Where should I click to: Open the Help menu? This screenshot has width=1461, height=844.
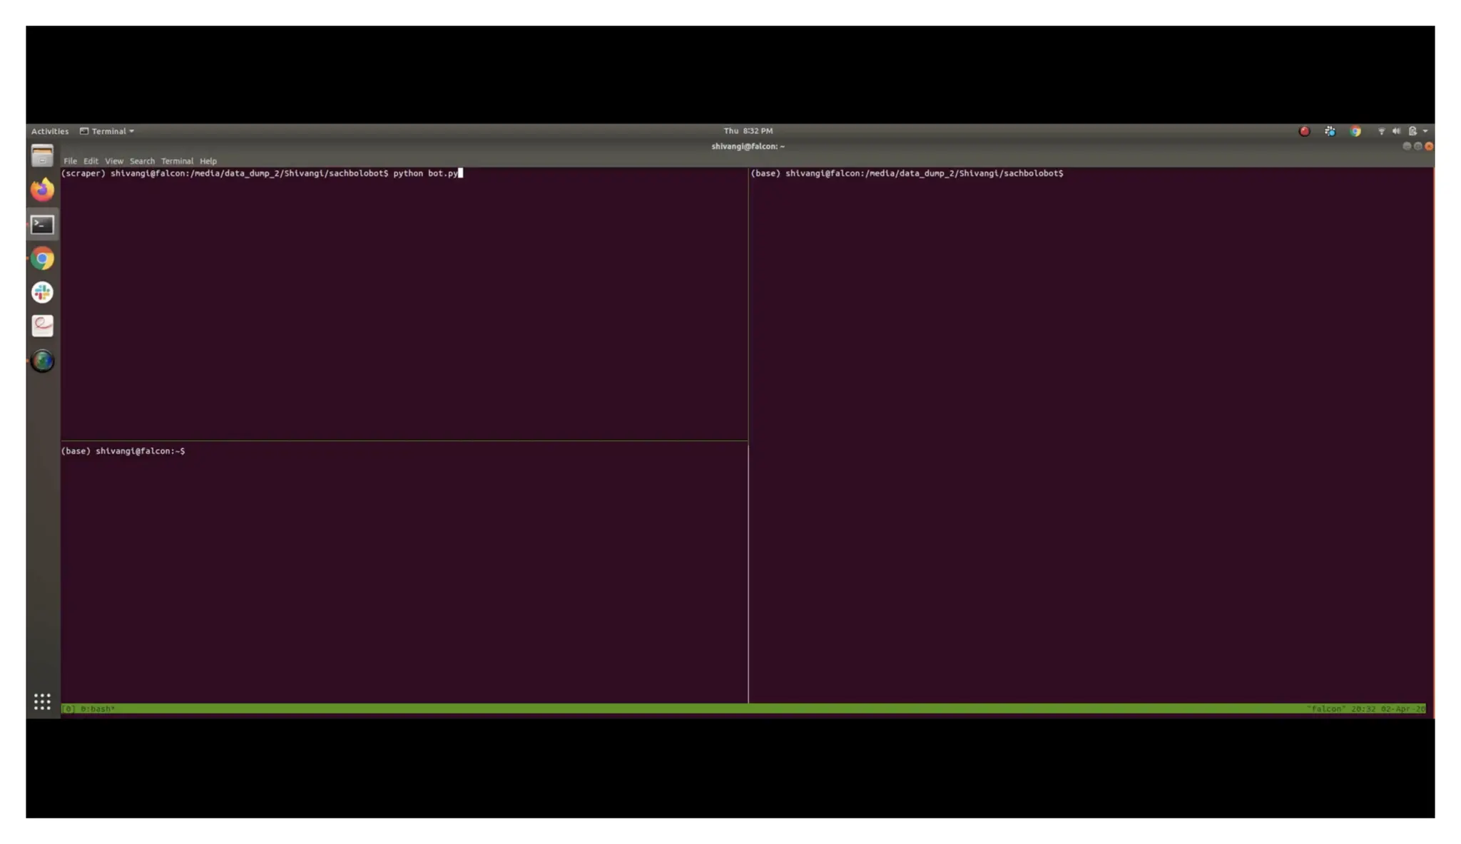pos(208,161)
